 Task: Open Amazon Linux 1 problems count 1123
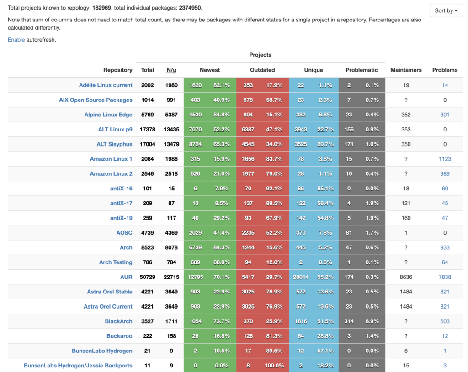445,159
